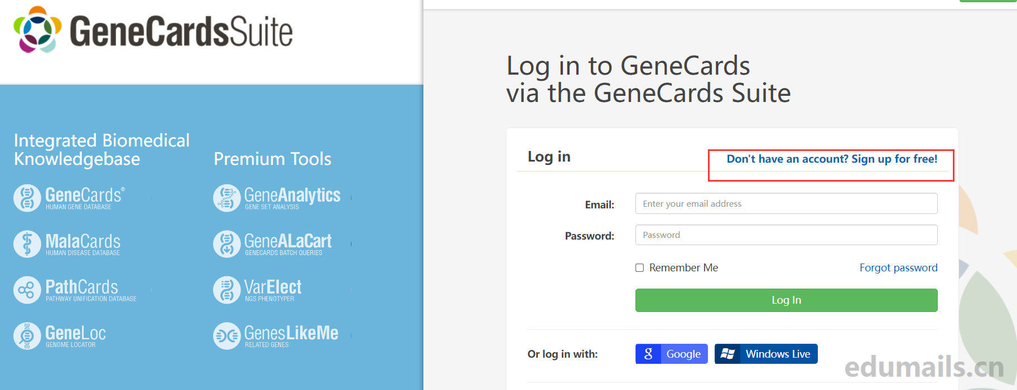1017x390 pixels.
Task: Open the GeneAnalytics text link
Action: tap(292, 196)
